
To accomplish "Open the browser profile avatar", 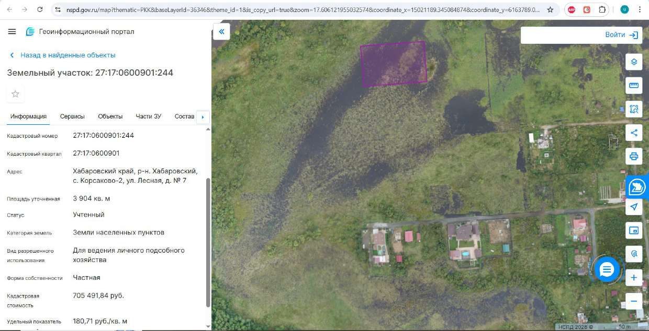I will [x=624, y=9].
